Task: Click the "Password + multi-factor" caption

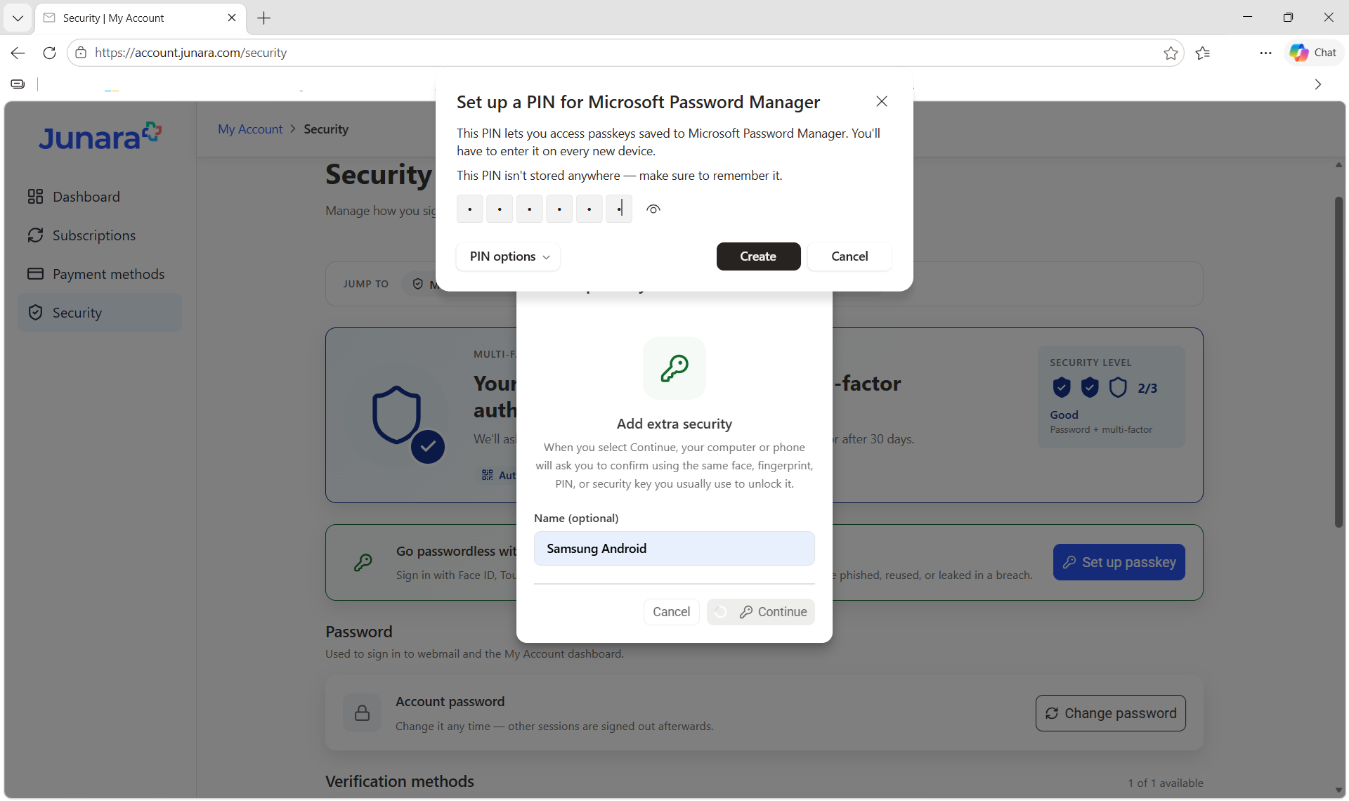Action: pos(1101,429)
